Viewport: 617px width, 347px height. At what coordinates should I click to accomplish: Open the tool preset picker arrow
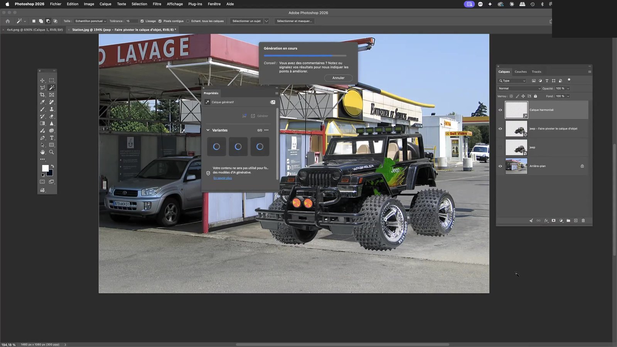(x=25, y=21)
